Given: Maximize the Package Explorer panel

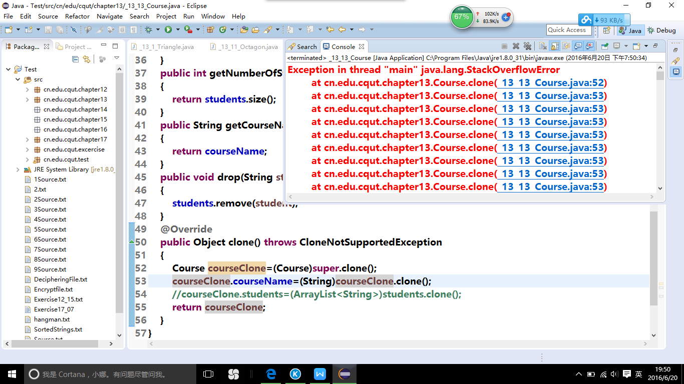Looking at the screenshot, I should point(115,46).
